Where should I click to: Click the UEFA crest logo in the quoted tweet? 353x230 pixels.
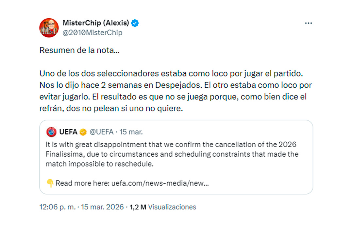[52, 132]
